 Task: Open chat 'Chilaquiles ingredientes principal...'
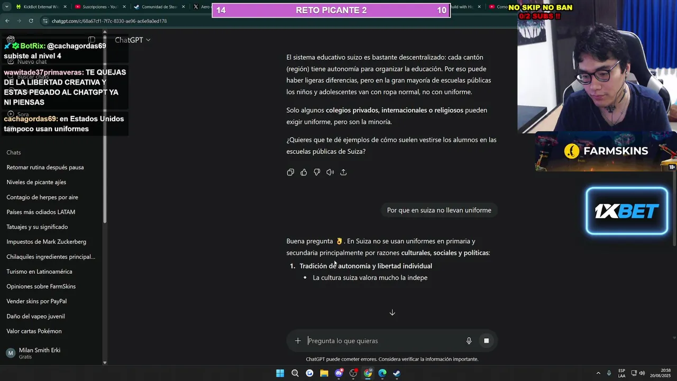[52, 257]
